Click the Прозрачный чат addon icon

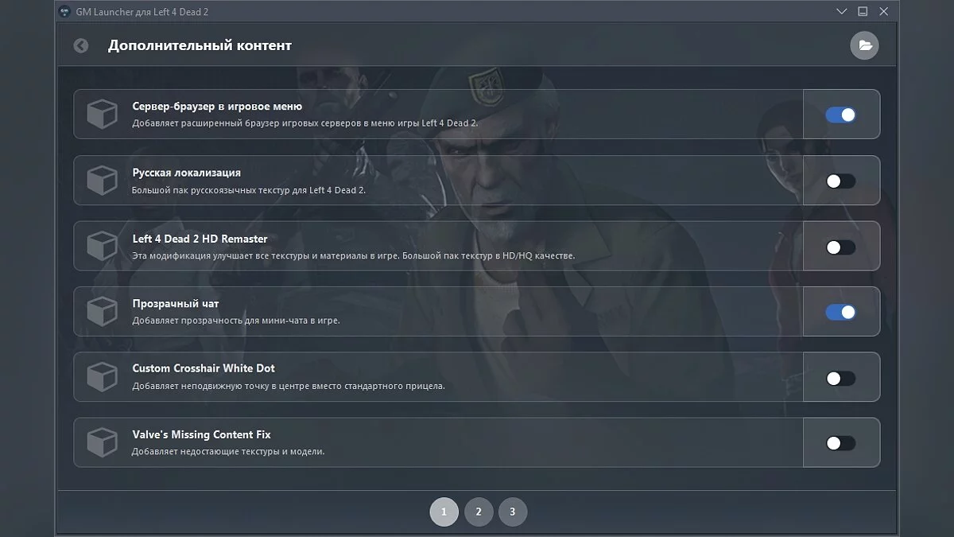102,311
